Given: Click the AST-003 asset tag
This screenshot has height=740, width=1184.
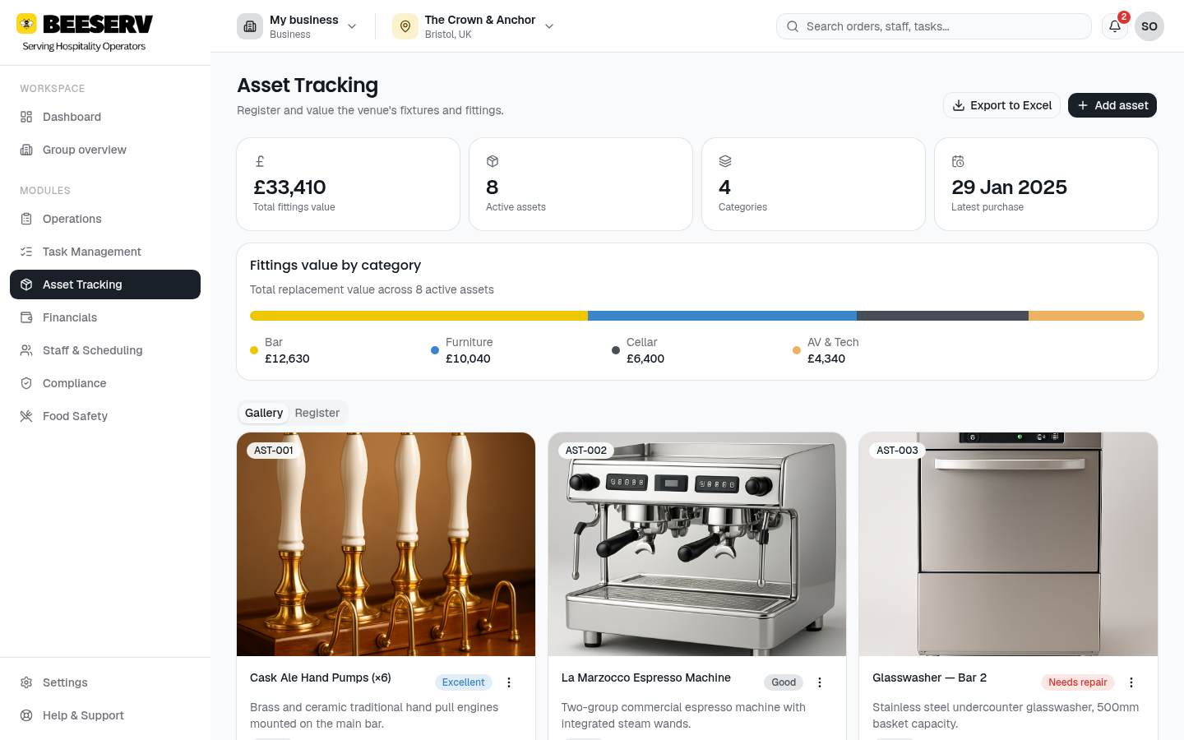Looking at the screenshot, I should pyautogui.click(x=897, y=451).
